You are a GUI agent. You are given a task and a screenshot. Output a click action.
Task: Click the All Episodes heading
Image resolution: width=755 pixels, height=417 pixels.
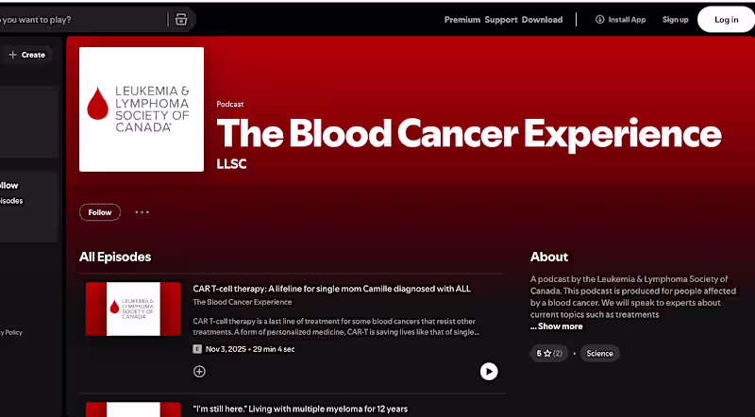115,257
